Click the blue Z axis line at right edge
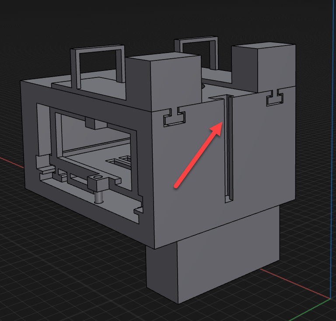 [x=331, y=175]
